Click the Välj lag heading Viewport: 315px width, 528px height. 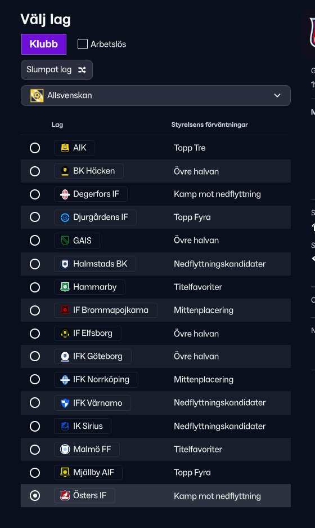pyautogui.click(x=46, y=20)
